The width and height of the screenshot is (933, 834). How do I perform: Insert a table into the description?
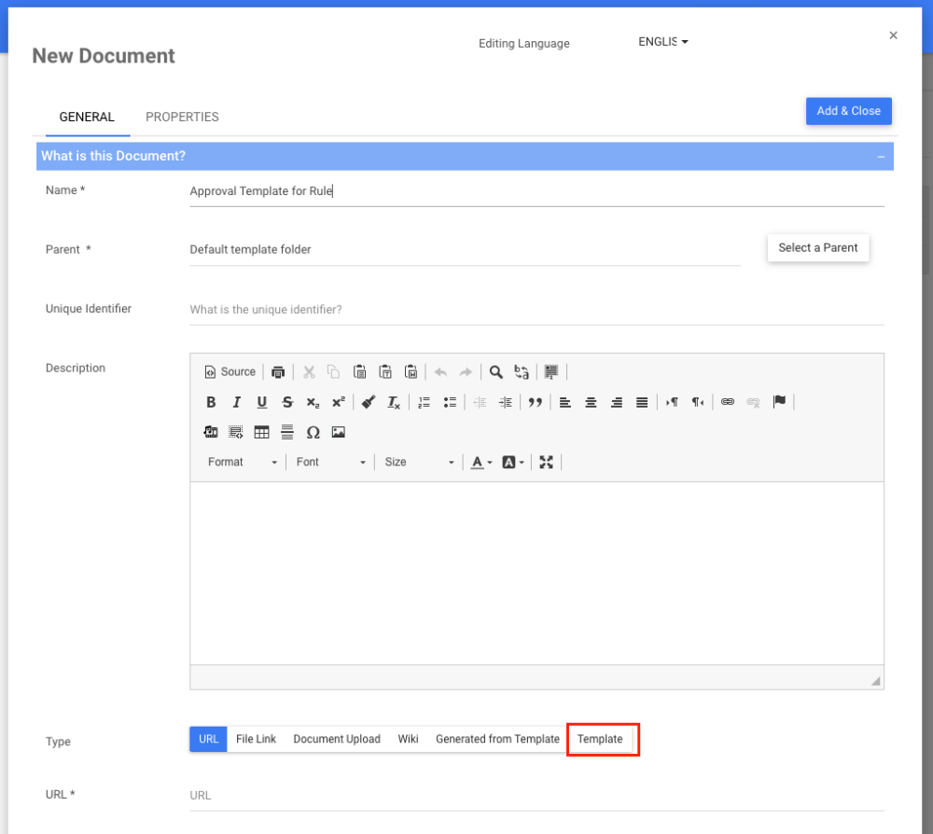click(262, 432)
